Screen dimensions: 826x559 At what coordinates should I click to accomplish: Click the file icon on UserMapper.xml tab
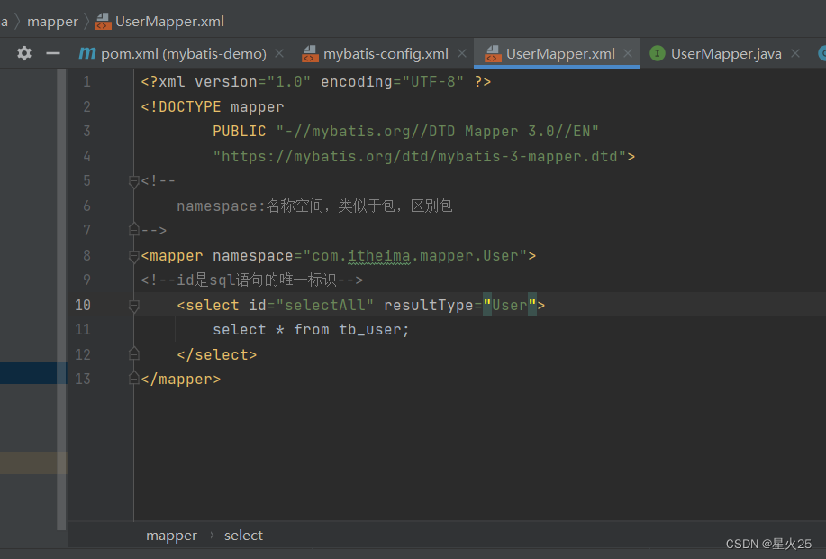click(493, 53)
